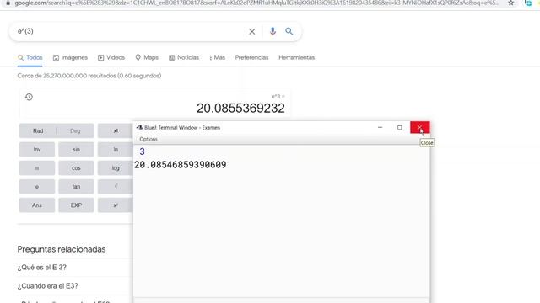Click the e constant calculator key
Viewport: 540px width, 303px height.
tap(37, 187)
